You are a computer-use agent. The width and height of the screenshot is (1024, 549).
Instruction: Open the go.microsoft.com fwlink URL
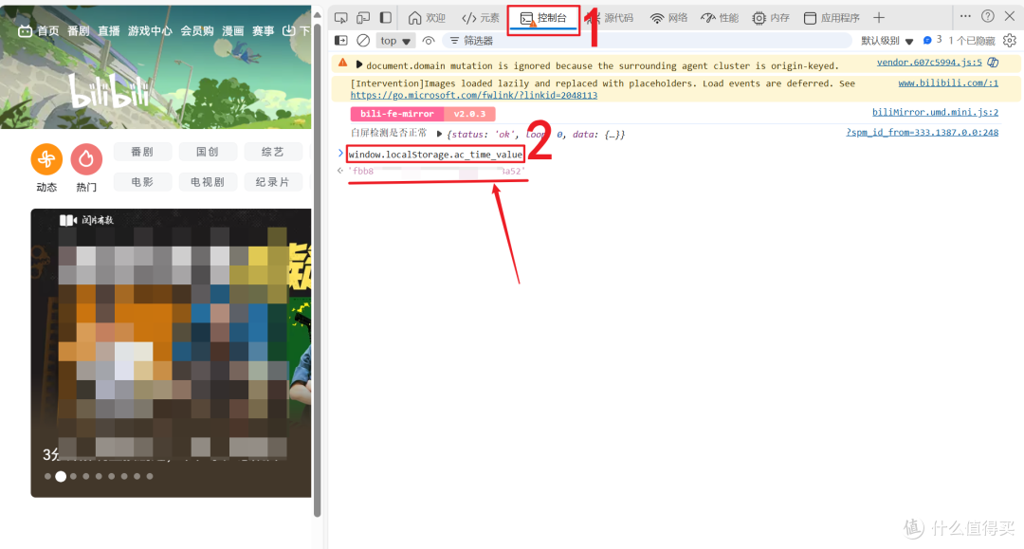[473, 96]
